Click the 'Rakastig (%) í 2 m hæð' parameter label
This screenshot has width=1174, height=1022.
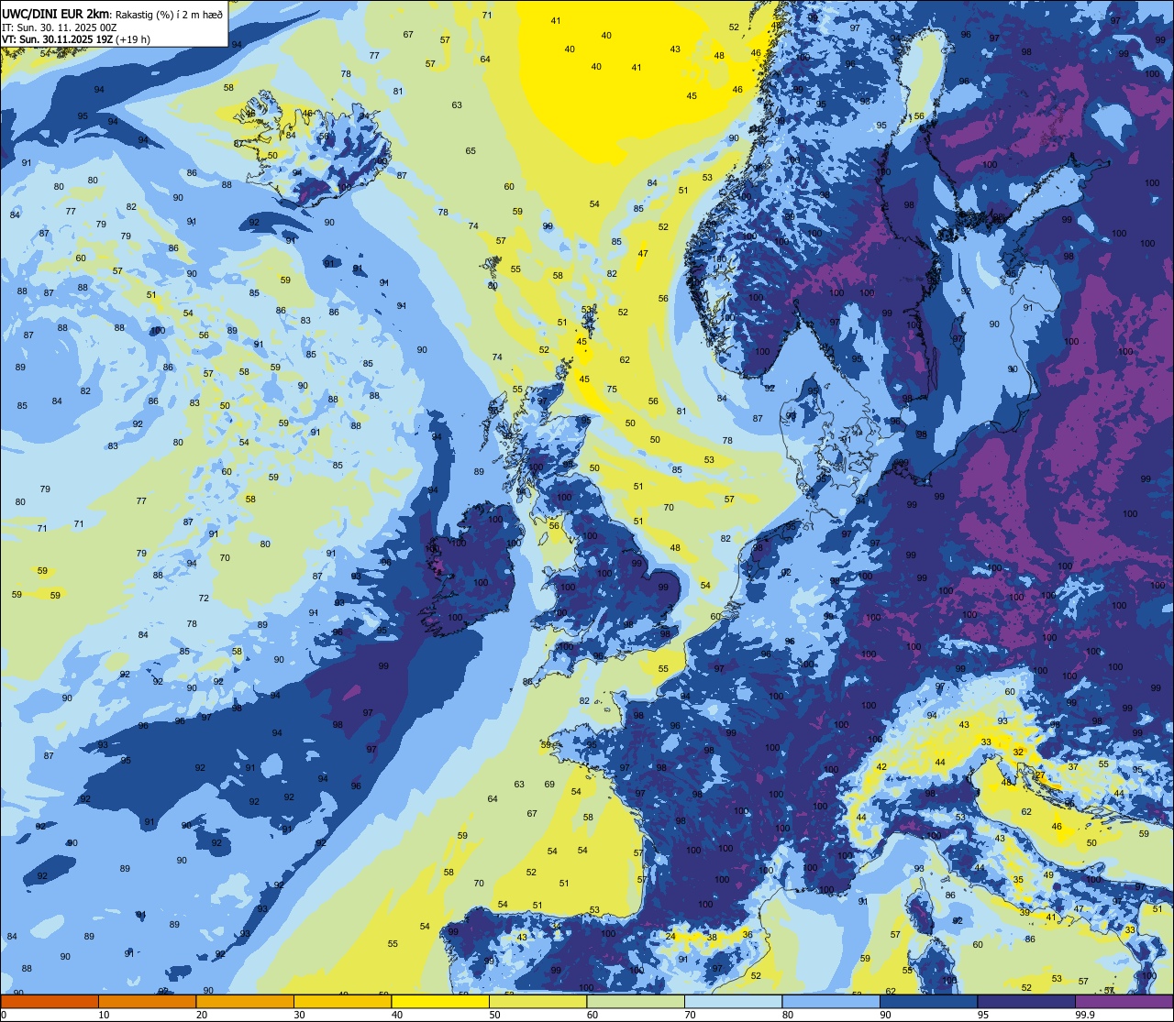(x=168, y=14)
